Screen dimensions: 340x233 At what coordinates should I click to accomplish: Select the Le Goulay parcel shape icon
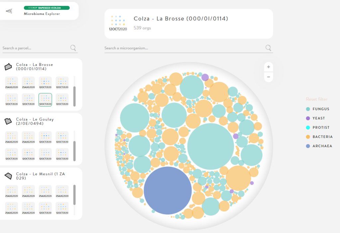click(8, 122)
